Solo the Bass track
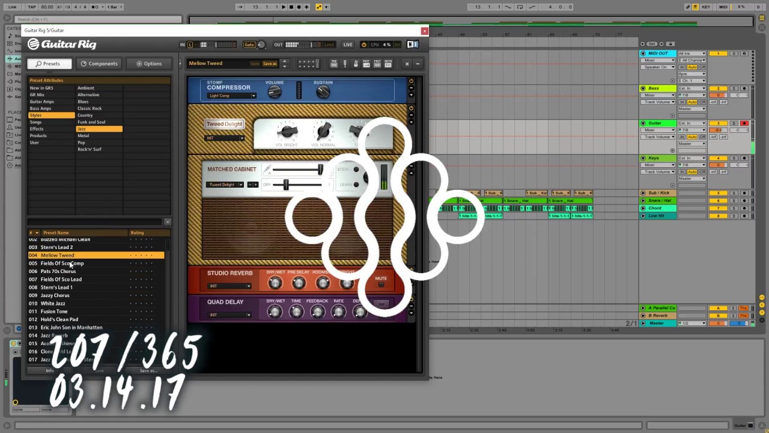The height and width of the screenshot is (433, 769). tap(734, 88)
